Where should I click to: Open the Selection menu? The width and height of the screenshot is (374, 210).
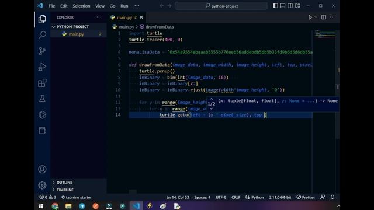[x=81, y=6]
